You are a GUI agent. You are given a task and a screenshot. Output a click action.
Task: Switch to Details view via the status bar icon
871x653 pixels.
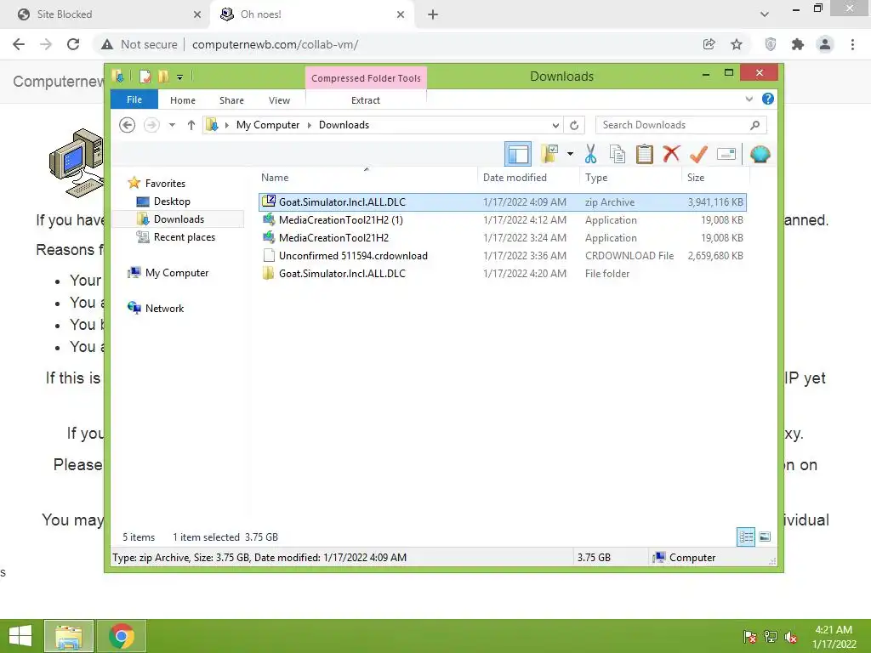pos(746,537)
